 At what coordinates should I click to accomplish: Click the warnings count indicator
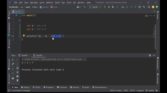click(x=147, y=16)
